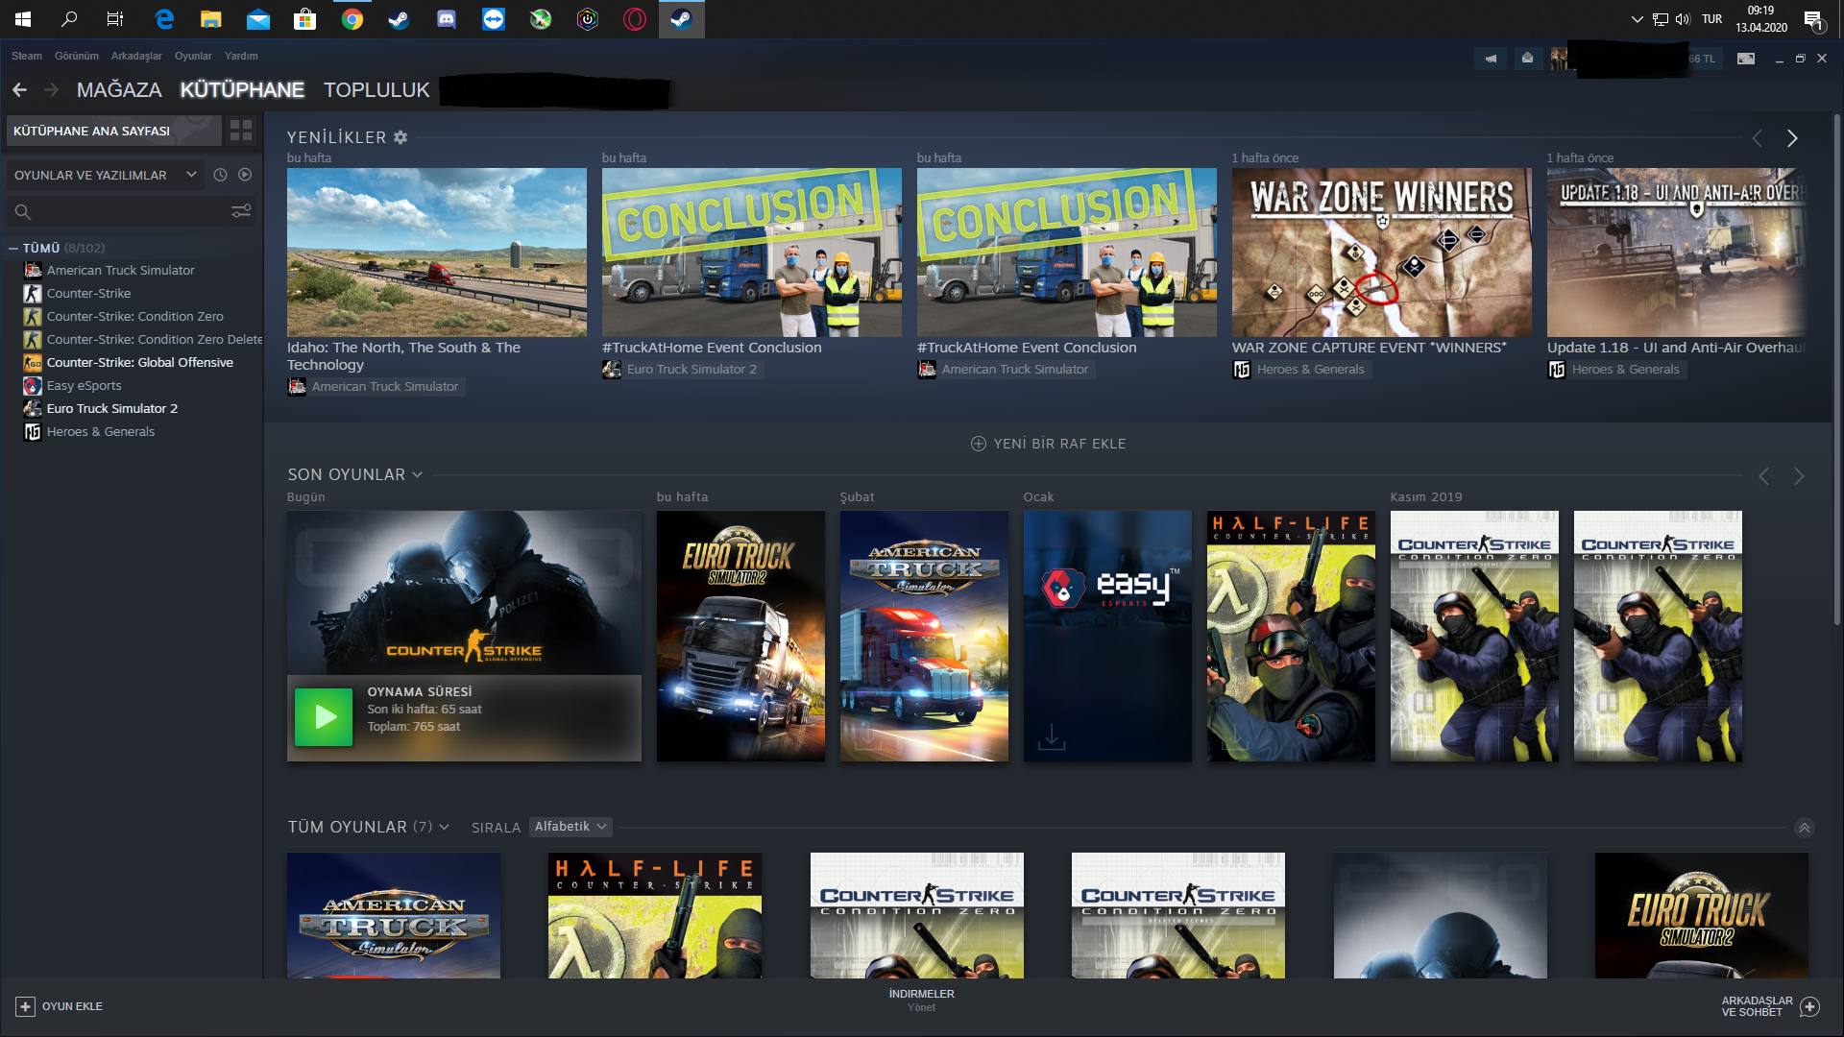
Task: Expand Tüm Oyunlar shelf dropdown
Action: click(444, 827)
